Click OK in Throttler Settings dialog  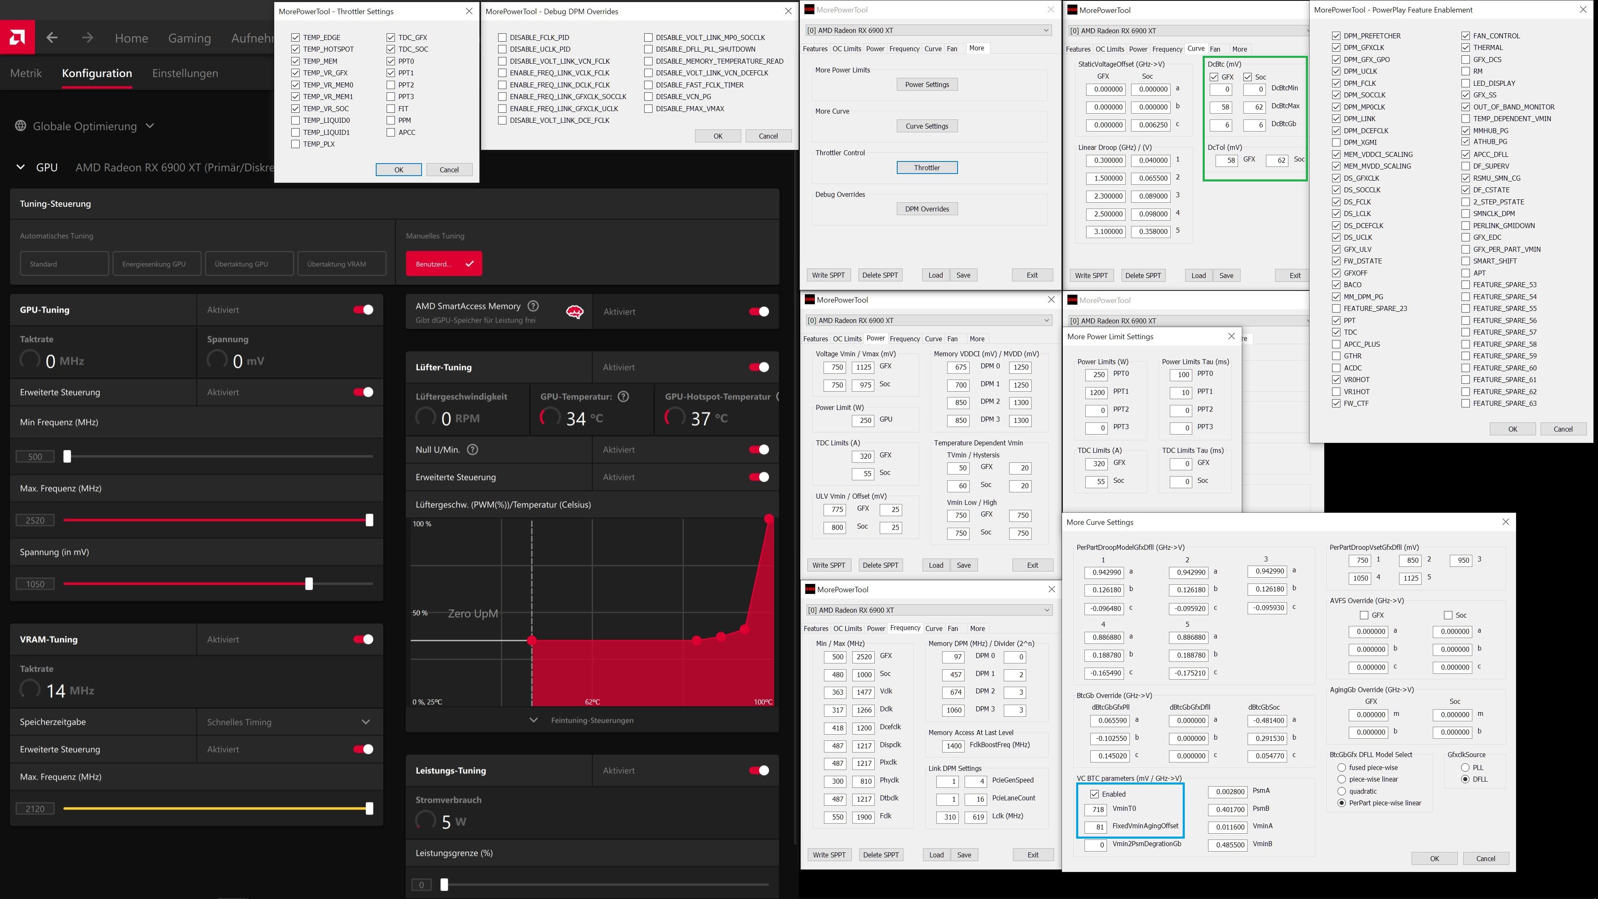pos(399,169)
